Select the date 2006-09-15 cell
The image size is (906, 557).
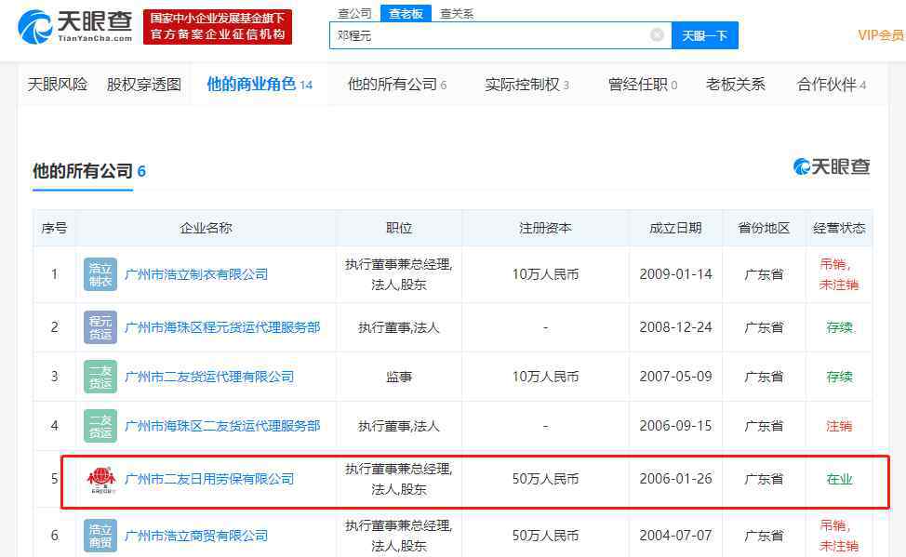[x=675, y=426]
